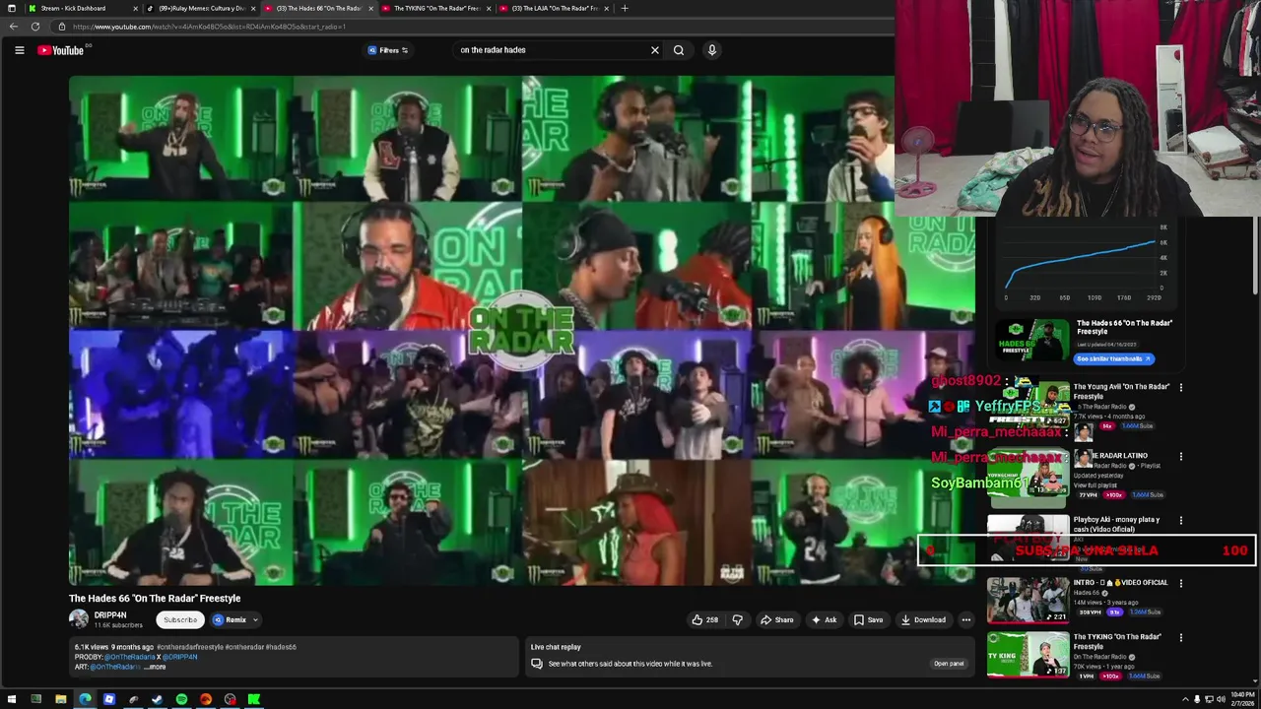The height and width of the screenshot is (709, 1261).
Task: Show hidden system tray icons
Action: coord(1185,699)
